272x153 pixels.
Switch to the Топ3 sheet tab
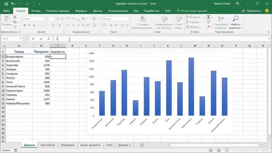(109, 145)
